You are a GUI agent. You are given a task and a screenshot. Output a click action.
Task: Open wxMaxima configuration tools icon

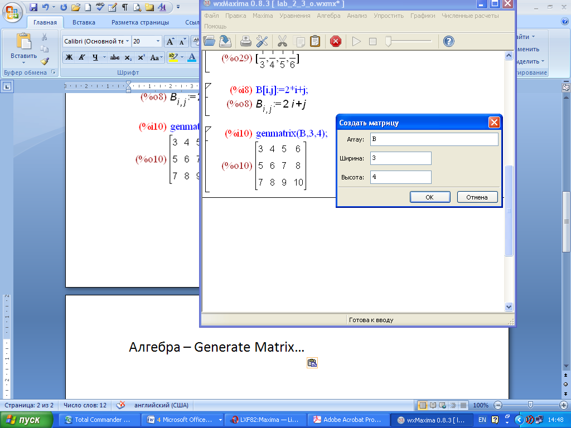(x=262, y=41)
